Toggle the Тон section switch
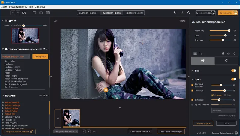240x136 pixels. pos(234,71)
